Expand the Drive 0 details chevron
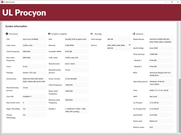The height and width of the screenshot is (135, 181). (x=129, y=45)
